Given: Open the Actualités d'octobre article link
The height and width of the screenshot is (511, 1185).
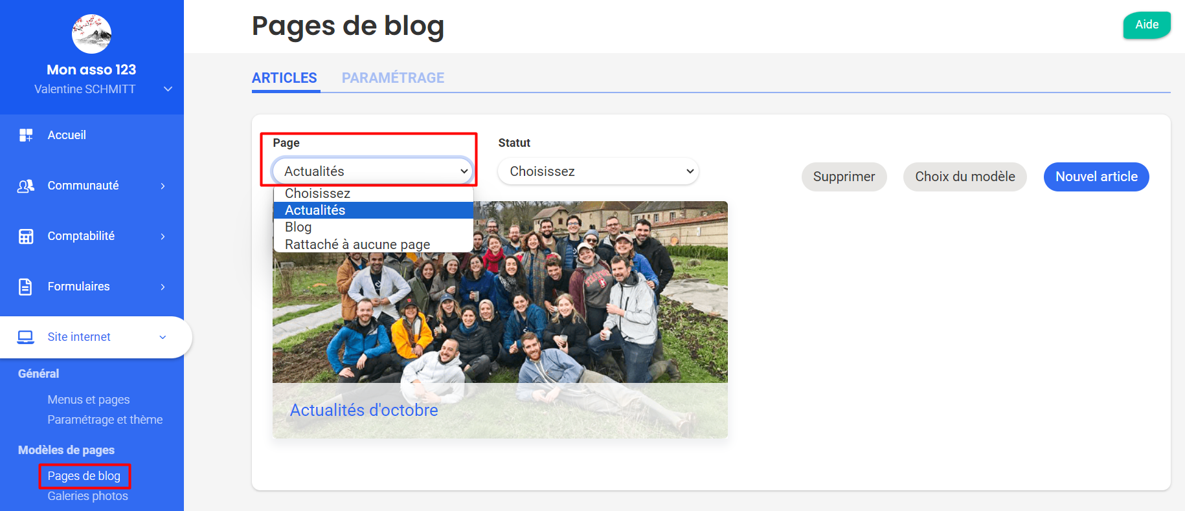Looking at the screenshot, I should click(x=364, y=410).
